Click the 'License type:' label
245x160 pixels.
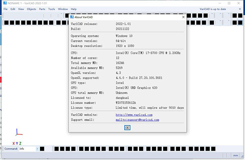tap(82, 108)
